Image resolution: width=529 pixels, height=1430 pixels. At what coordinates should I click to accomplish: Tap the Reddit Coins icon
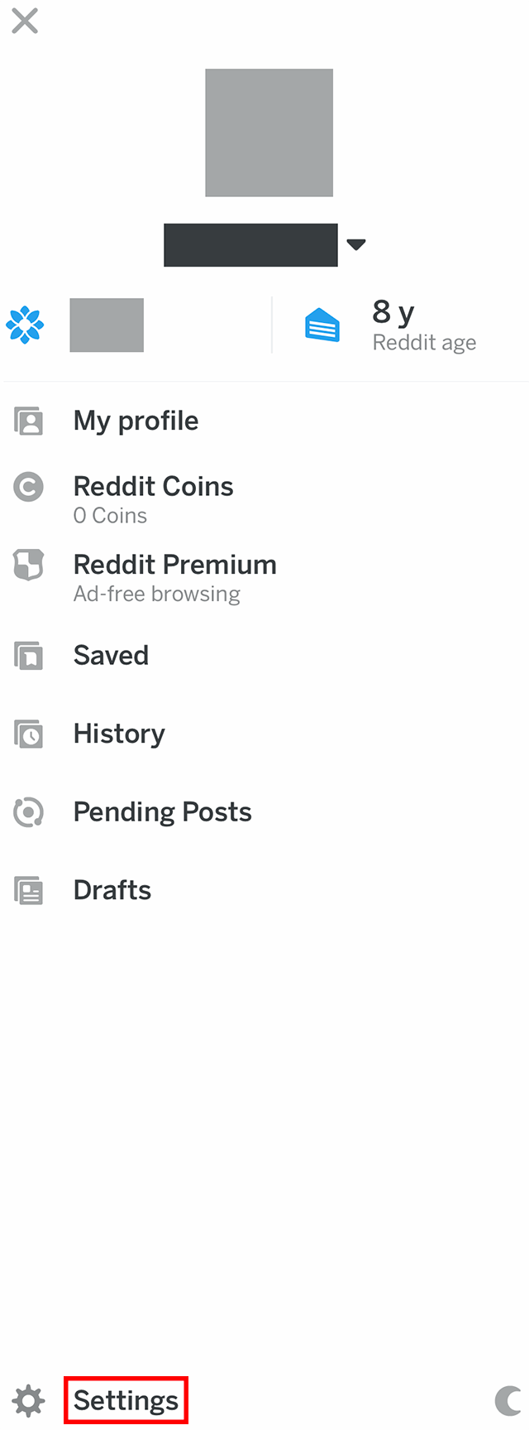(x=29, y=487)
